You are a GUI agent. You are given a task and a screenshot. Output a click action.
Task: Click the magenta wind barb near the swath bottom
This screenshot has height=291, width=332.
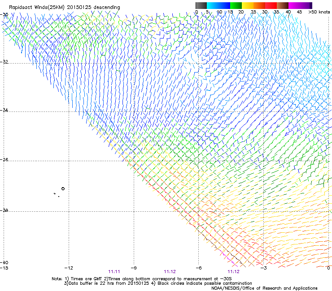point(229,258)
